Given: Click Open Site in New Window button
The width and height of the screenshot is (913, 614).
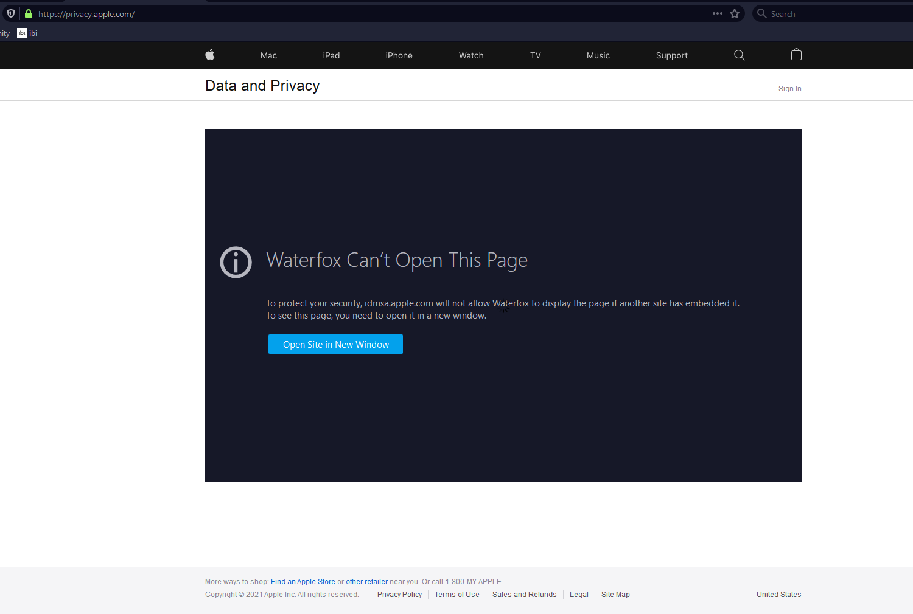Looking at the screenshot, I should click(x=335, y=344).
